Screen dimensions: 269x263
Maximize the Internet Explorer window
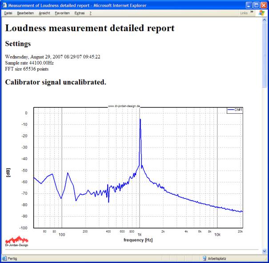tap(256, 4)
